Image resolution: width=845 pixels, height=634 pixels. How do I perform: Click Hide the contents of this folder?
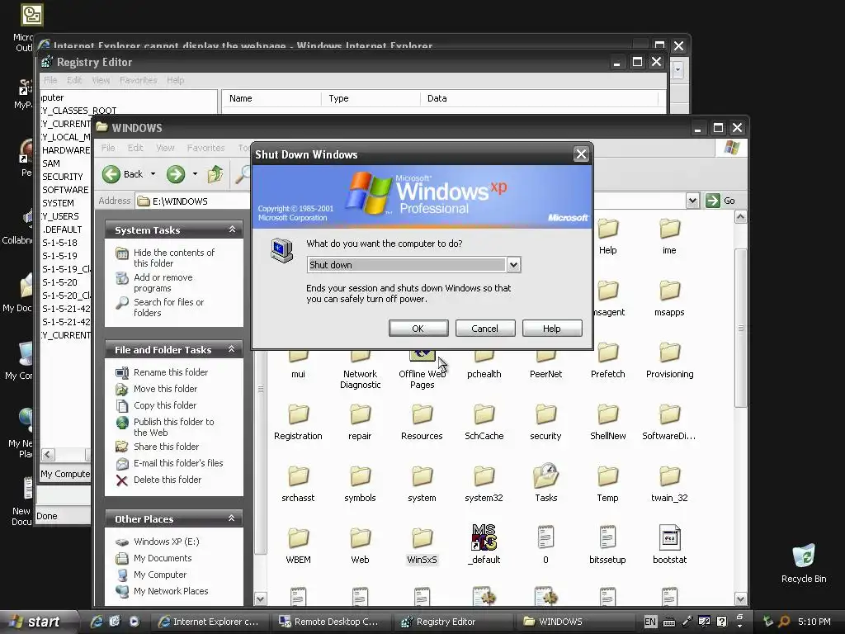click(x=173, y=258)
